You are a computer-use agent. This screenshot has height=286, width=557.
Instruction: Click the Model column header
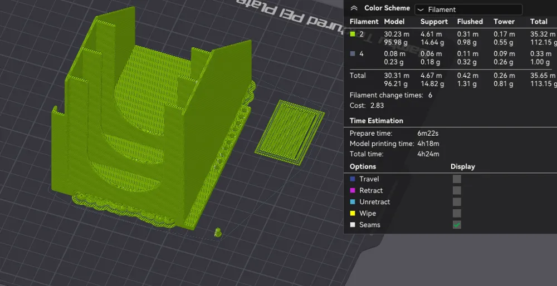click(x=394, y=22)
